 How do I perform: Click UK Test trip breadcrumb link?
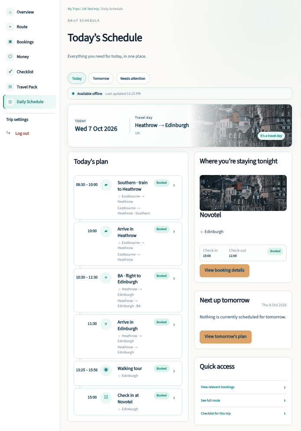point(91,9)
